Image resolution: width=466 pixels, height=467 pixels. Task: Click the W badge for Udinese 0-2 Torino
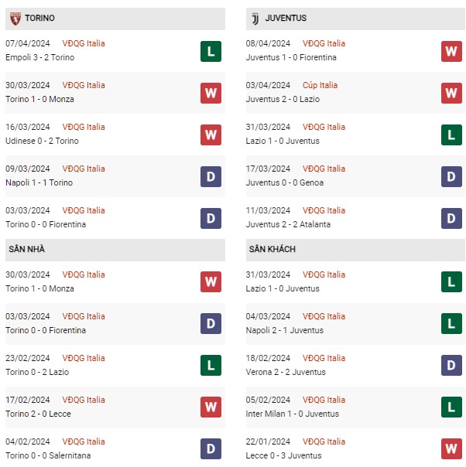211,135
